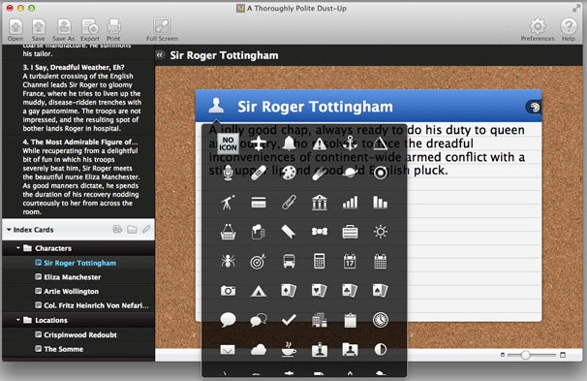Viewport: 587px width, 381px height.
Task: Select The Somme location card
Action: tap(63, 349)
